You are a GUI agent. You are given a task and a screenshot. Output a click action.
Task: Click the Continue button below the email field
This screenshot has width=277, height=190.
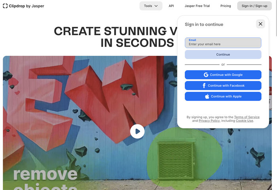(x=223, y=55)
